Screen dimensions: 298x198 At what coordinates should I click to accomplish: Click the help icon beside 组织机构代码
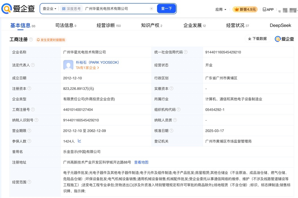point(178,110)
